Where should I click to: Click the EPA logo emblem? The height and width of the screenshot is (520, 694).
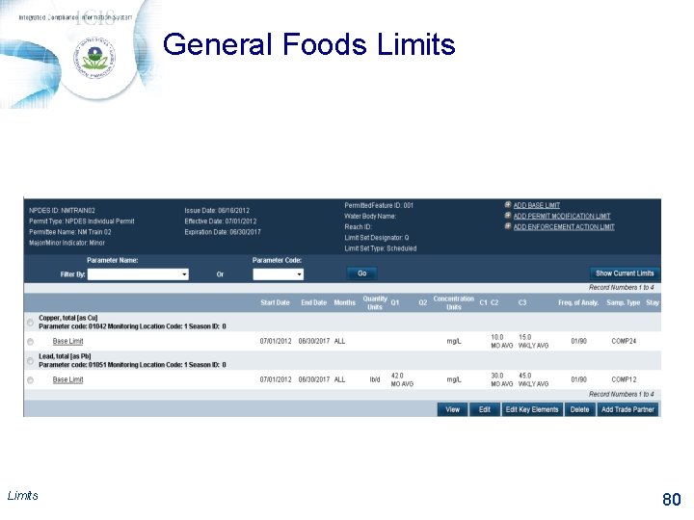click(94, 59)
